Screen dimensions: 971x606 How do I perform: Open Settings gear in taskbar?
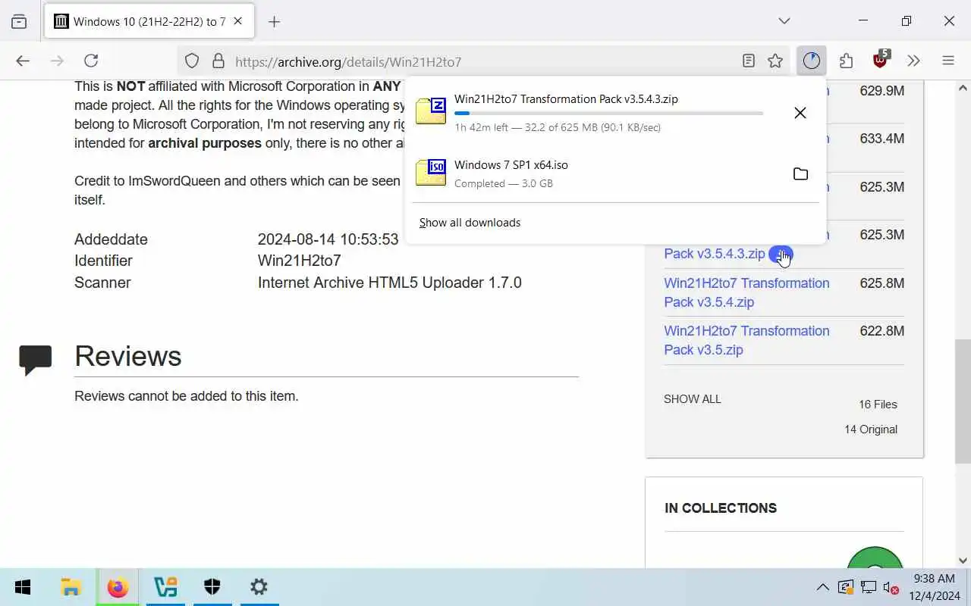259,587
